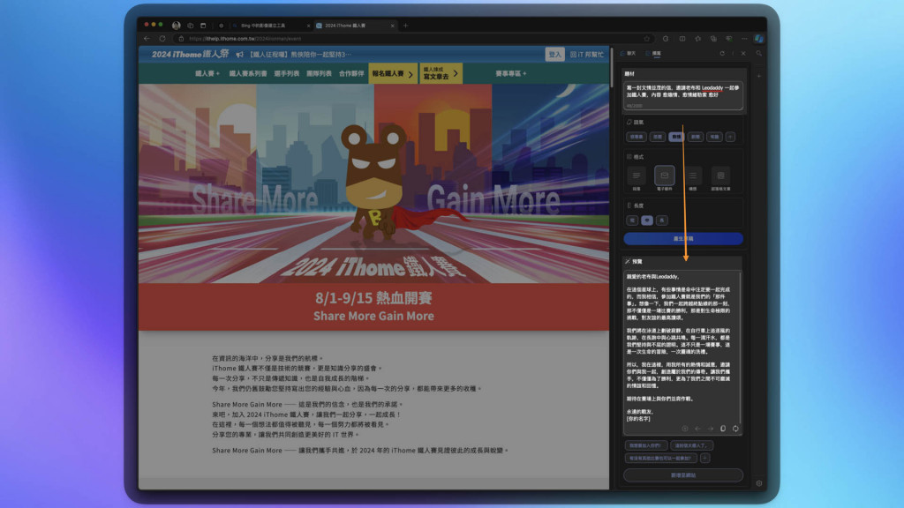Switch to the 撰寫 compose tab
This screenshot has height=508, width=904.
click(x=653, y=54)
